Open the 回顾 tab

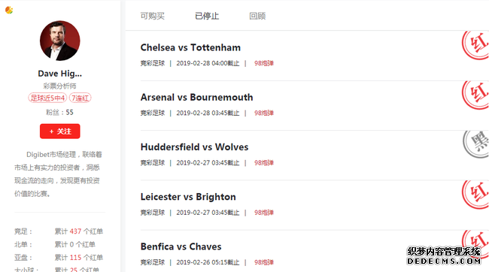click(x=257, y=16)
